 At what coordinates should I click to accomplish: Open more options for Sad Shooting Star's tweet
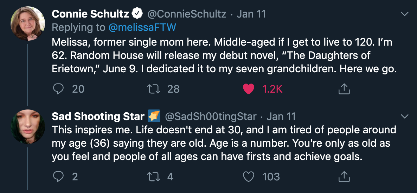click(405, 116)
